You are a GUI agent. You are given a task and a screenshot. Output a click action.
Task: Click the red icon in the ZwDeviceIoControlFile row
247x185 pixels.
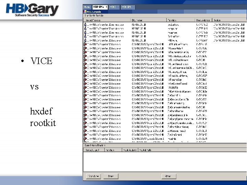[85, 99]
